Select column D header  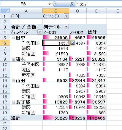pos(97,11)
